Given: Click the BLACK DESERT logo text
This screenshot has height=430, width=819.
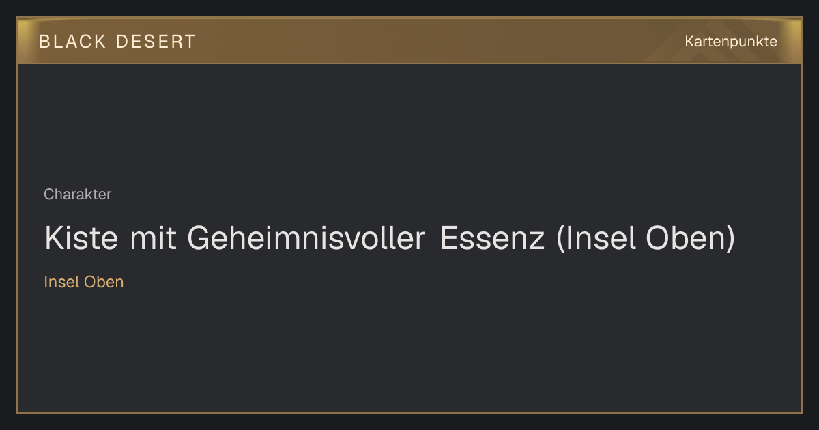Looking at the screenshot, I should coord(117,42).
